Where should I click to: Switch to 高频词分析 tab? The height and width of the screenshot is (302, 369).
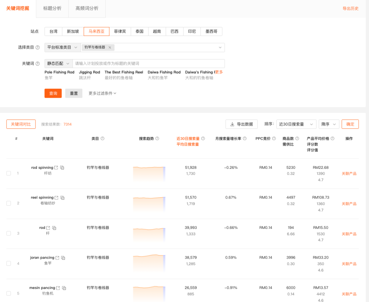click(x=87, y=9)
